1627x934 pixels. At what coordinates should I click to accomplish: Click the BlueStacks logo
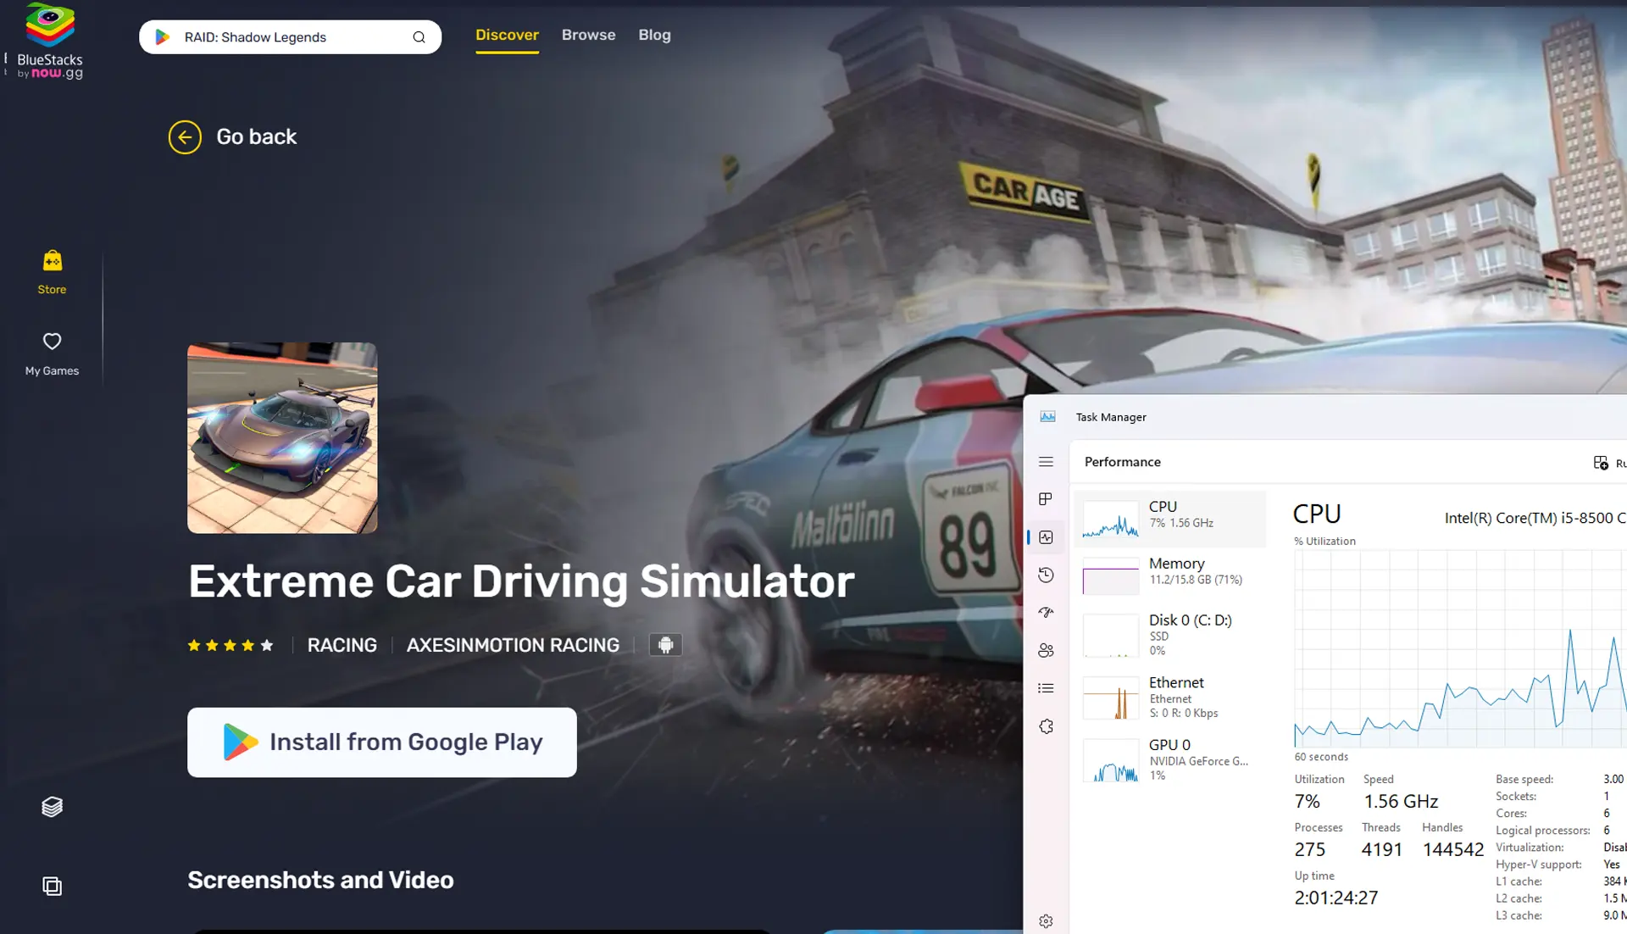click(x=50, y=42)
